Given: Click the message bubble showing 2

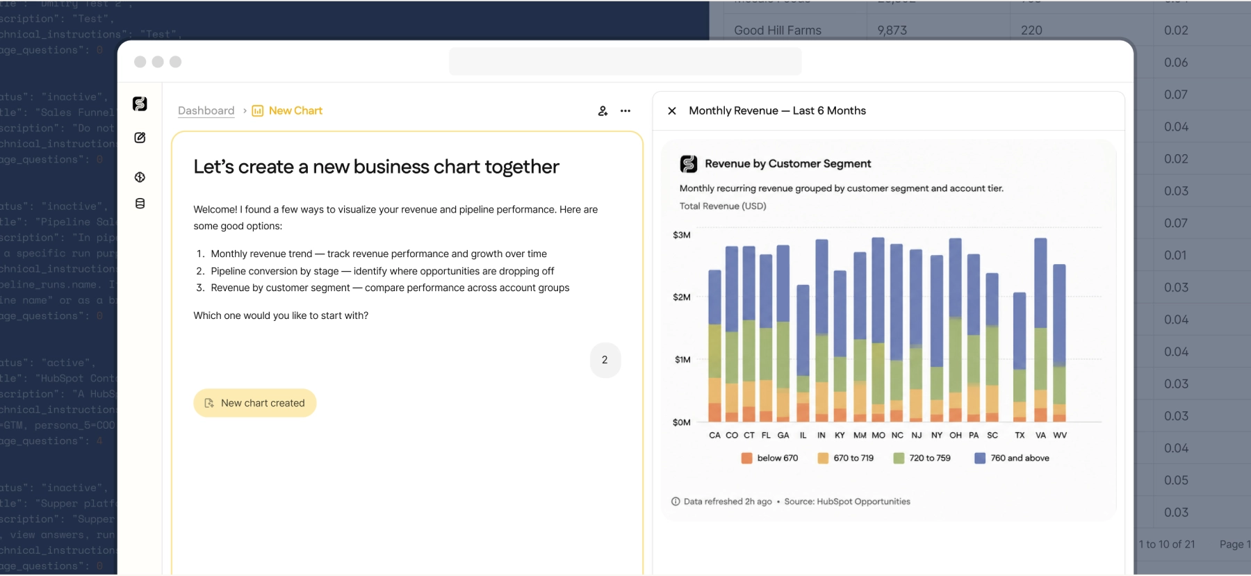Looking at the screenshot, I should (605, 360).
